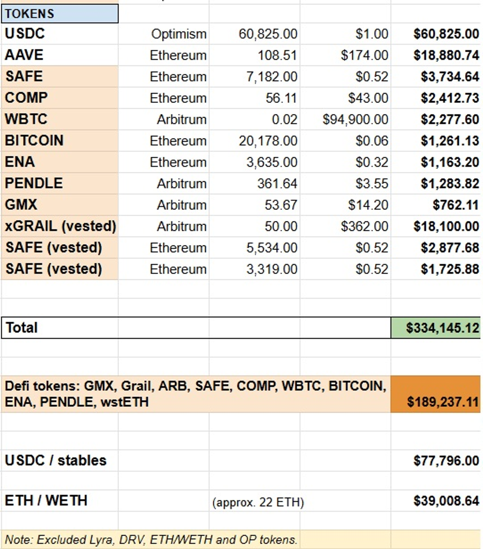Click the green total cell $334,145.12
Screen dimensions: 483x549
(x=442, y=328)
